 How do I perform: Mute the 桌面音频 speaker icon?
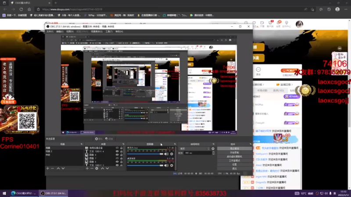(166, 165)
